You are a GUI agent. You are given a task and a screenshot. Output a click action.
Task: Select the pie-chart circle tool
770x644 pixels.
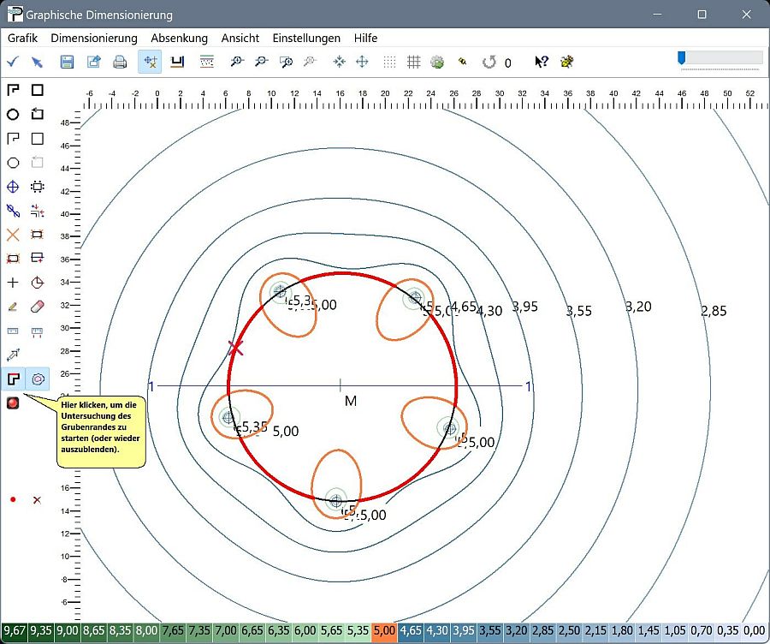pyautogui.click(x=37, y=283)
